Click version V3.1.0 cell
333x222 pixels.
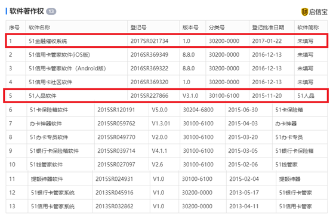coord(190,96)
